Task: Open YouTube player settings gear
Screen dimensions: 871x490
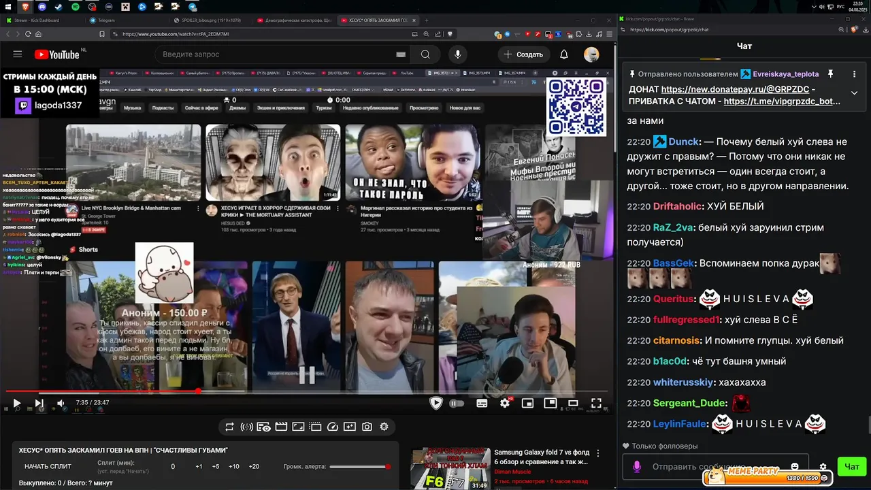Action: point(505,403)
